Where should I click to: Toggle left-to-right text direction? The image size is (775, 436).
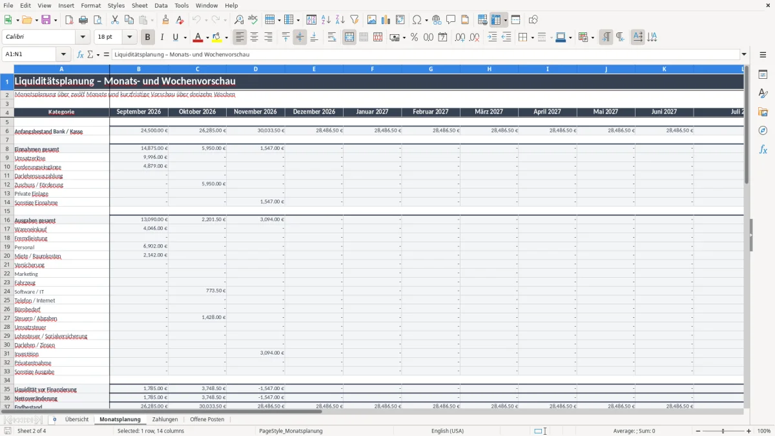pyautogui.click(x=606, y=37)
